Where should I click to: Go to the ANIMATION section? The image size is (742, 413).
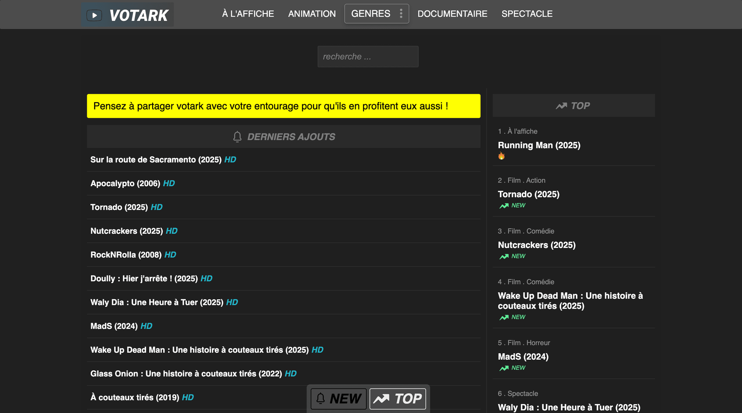pos(312,14)
